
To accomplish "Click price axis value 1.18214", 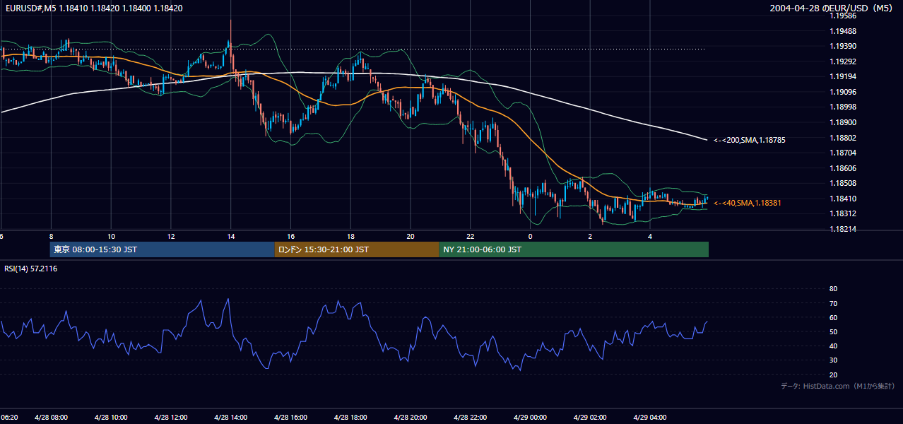I will pyautogui.click(x=843, y=229).
